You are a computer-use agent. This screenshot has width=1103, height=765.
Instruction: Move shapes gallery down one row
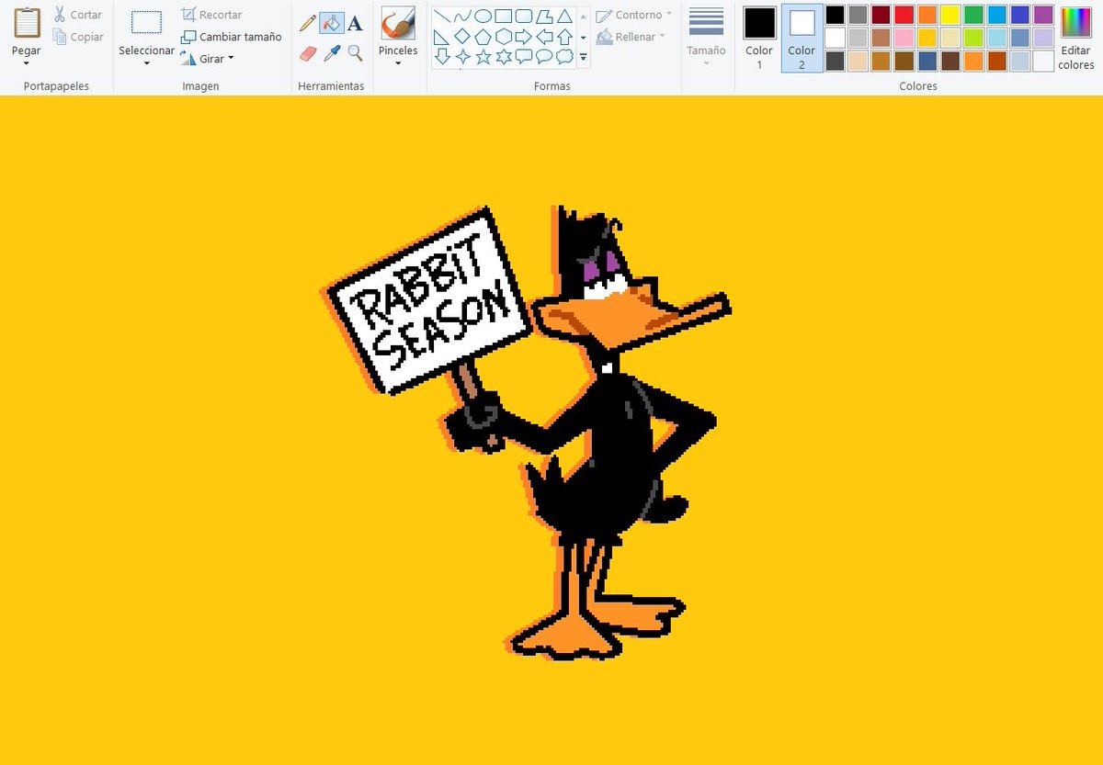583,37
